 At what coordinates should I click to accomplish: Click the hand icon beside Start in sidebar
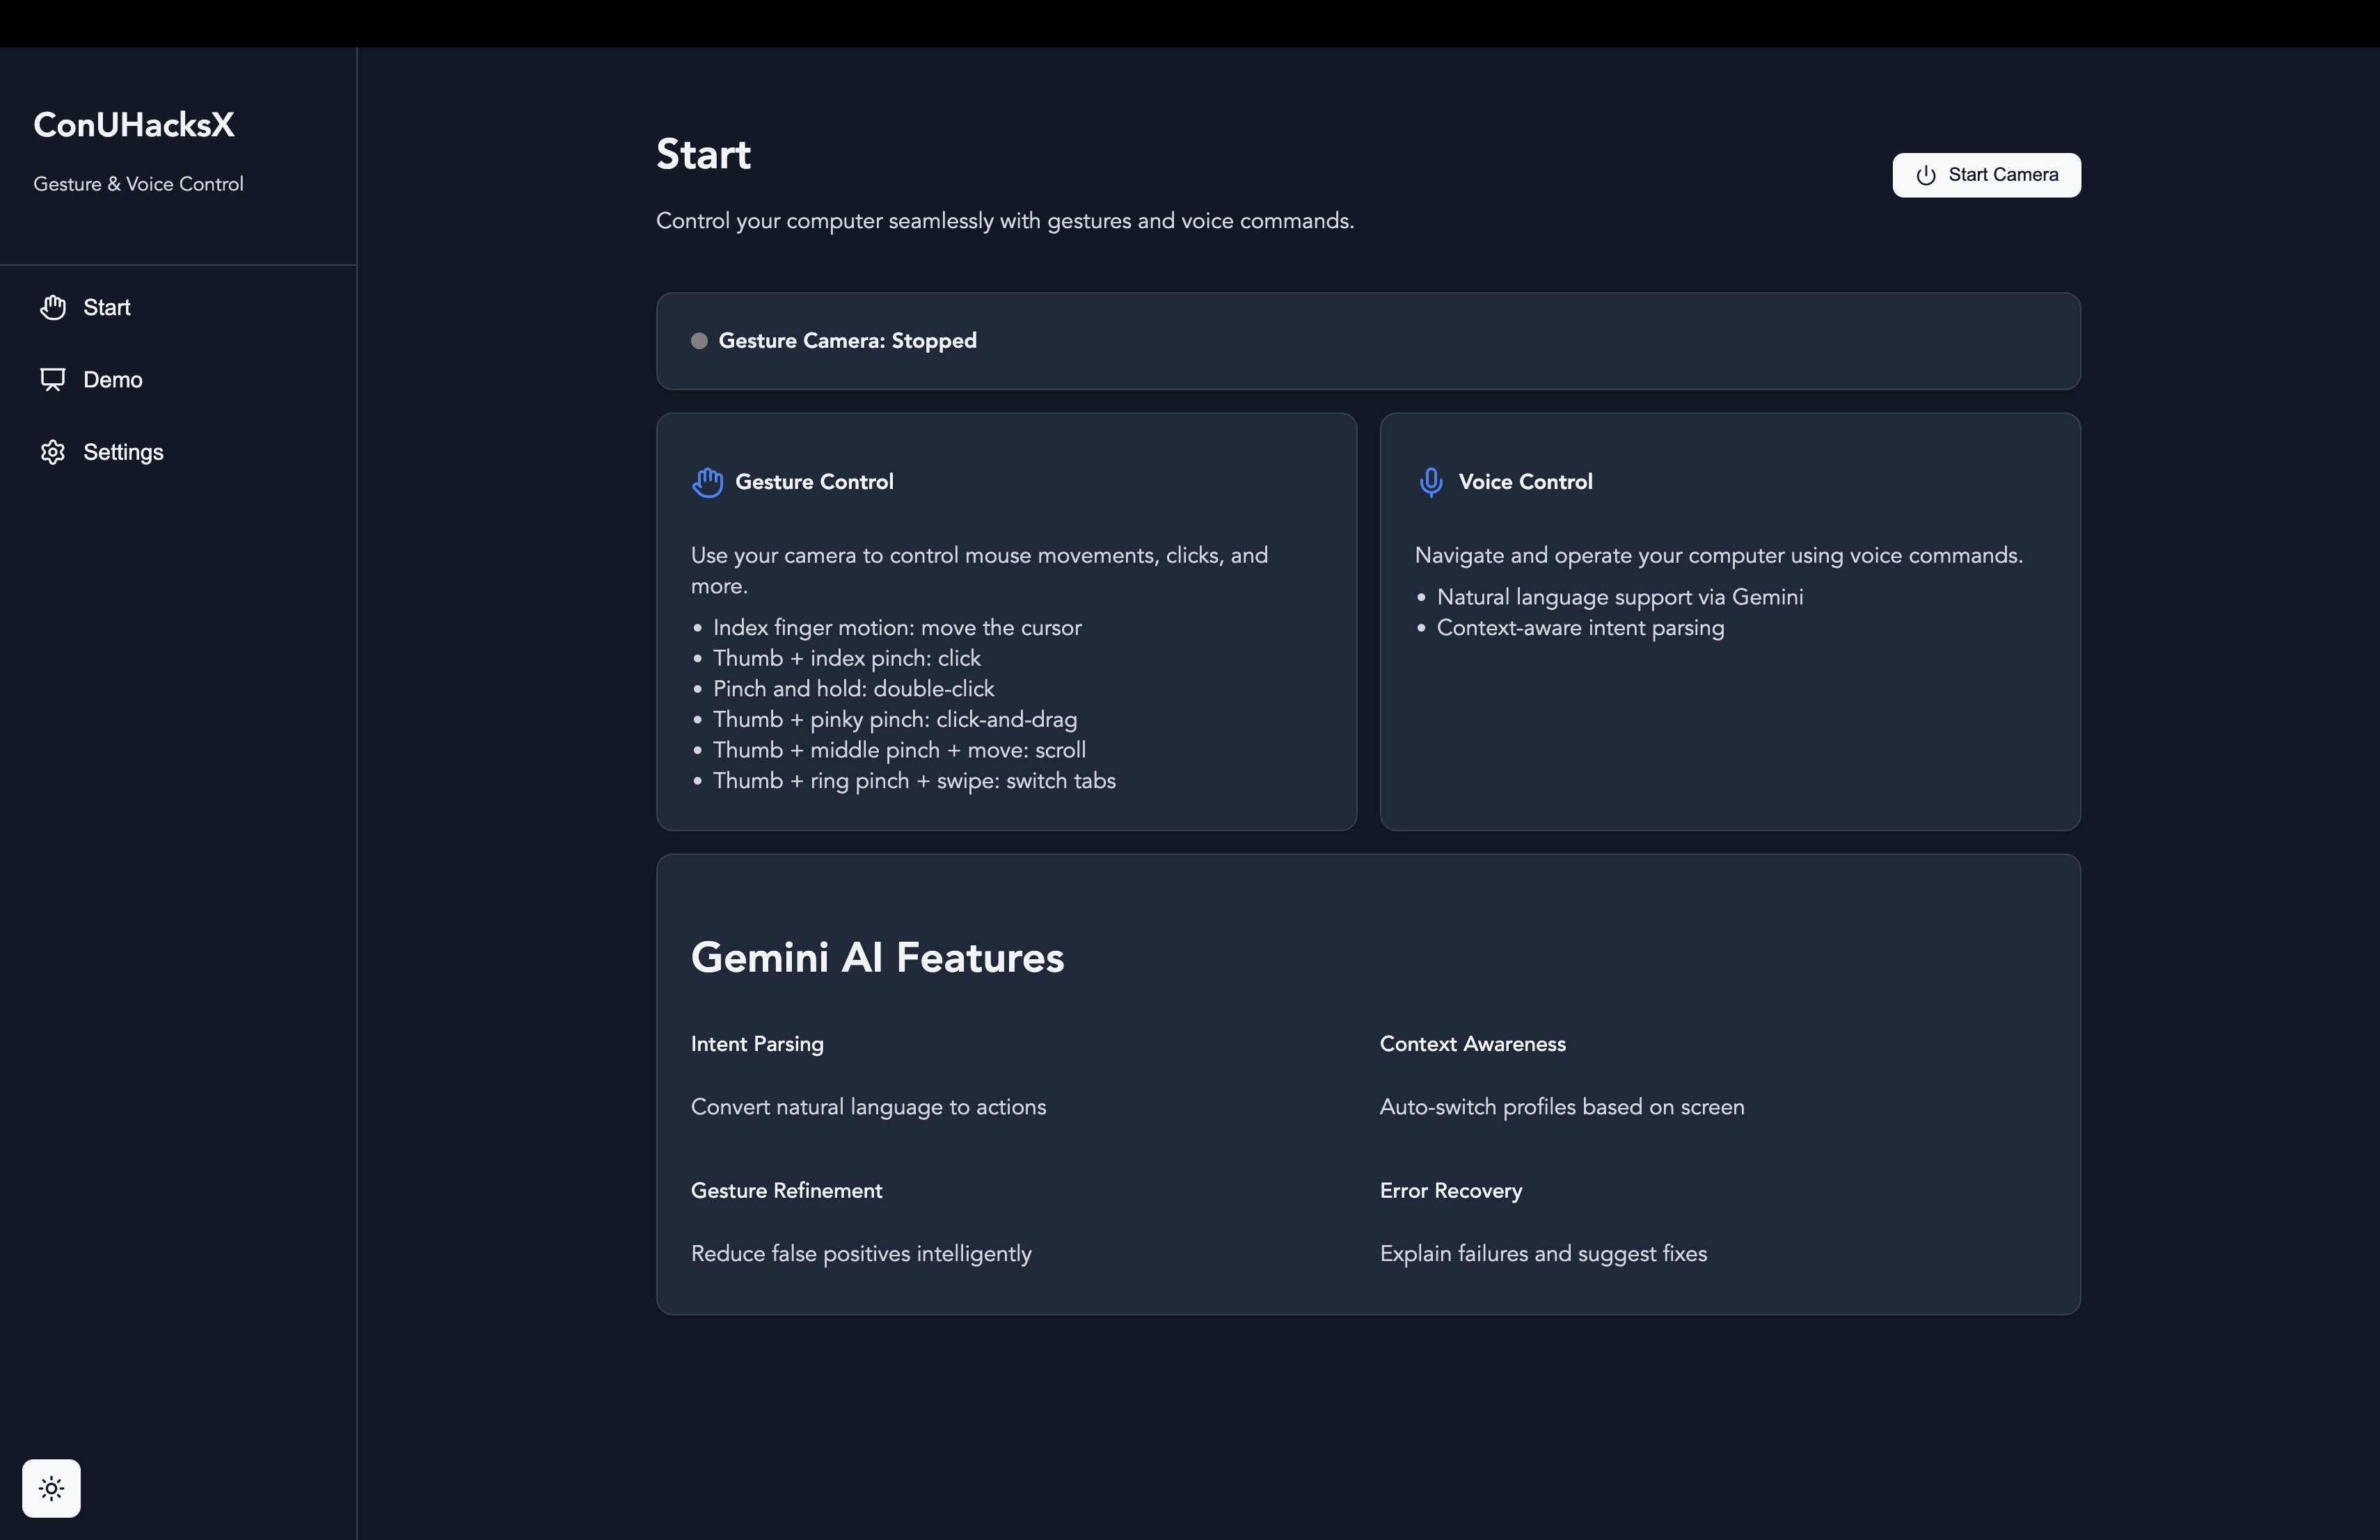coord(53,307)
